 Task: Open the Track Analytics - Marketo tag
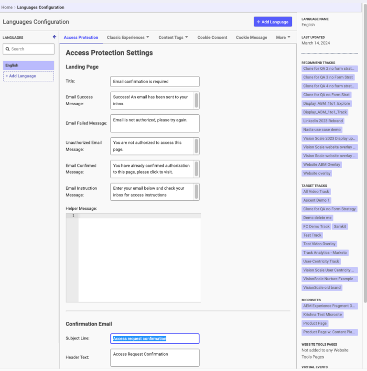(x=325, y=253)
